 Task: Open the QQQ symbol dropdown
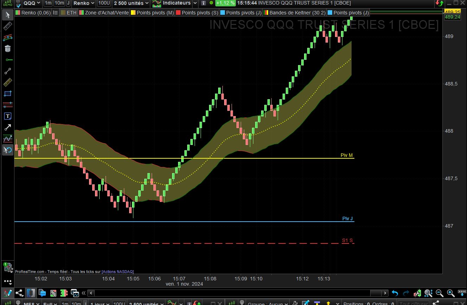click(x=32, y=3)
